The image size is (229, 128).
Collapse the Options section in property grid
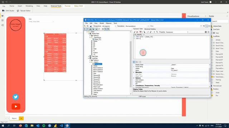tap(133, 78)
